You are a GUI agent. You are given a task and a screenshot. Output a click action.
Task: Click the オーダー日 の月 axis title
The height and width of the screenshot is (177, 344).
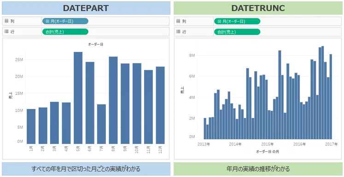[268, 152]
